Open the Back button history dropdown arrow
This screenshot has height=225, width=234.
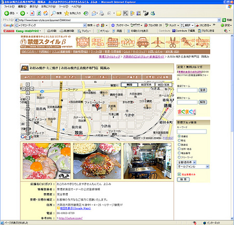click(x=17, y=13)
